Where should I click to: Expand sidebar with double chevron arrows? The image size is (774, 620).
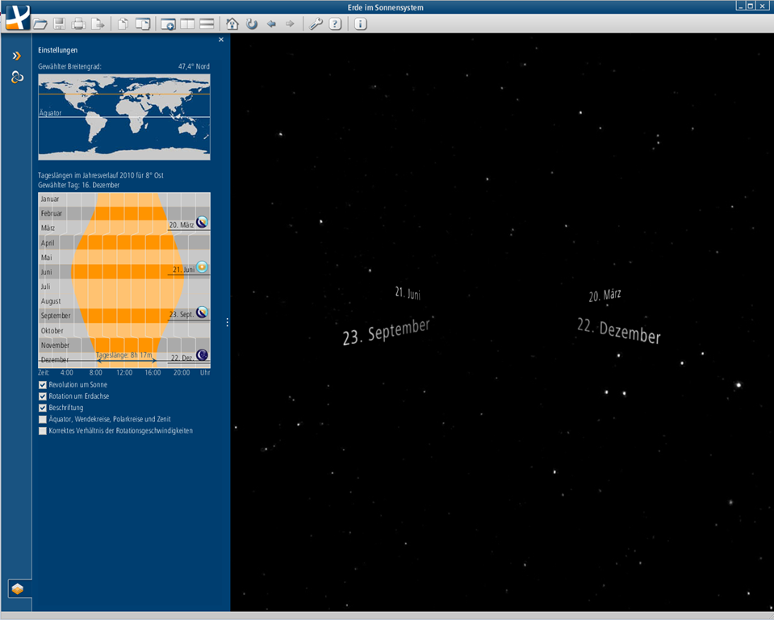coord(17,56)
